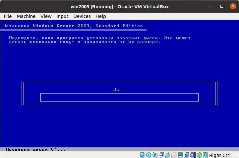Open the File menu
239x158 pixels.
(x=8, y=16)
